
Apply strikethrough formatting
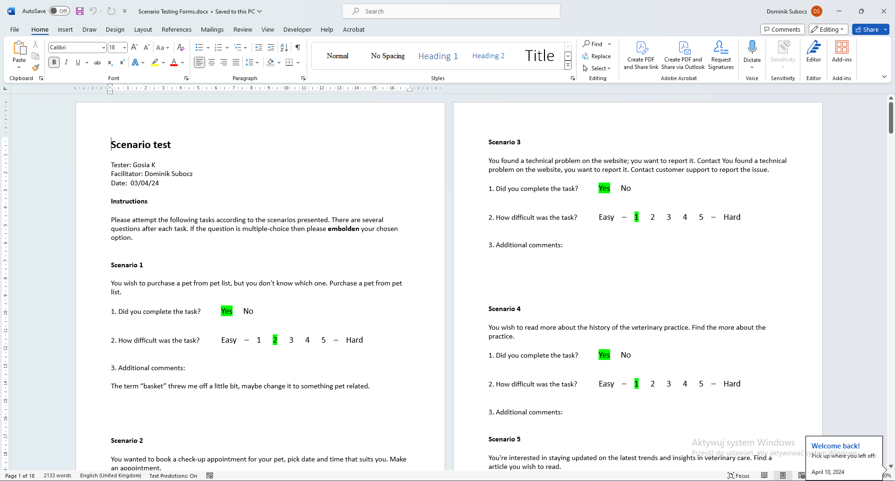(x=97, y=62)
